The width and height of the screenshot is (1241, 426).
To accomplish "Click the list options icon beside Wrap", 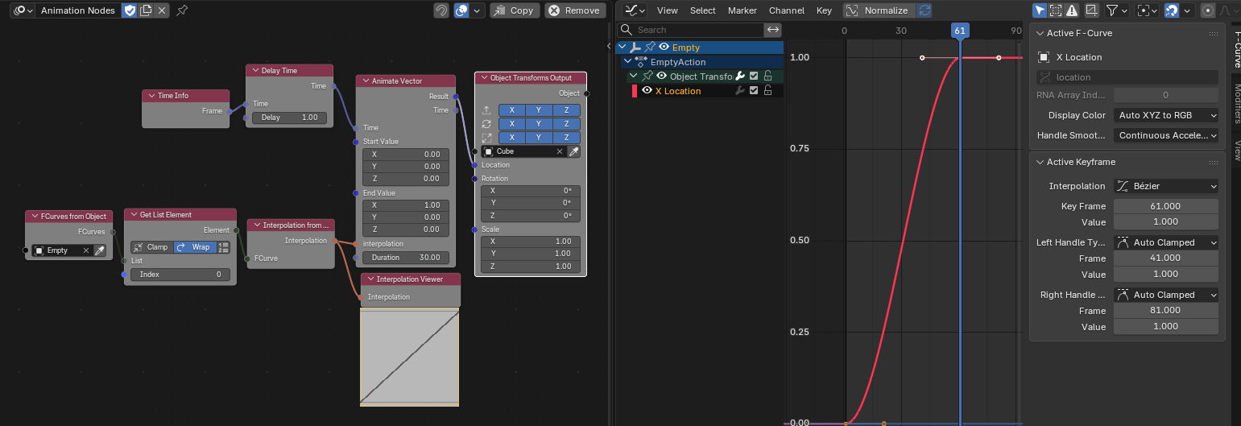I will click(x=224, y=247).
